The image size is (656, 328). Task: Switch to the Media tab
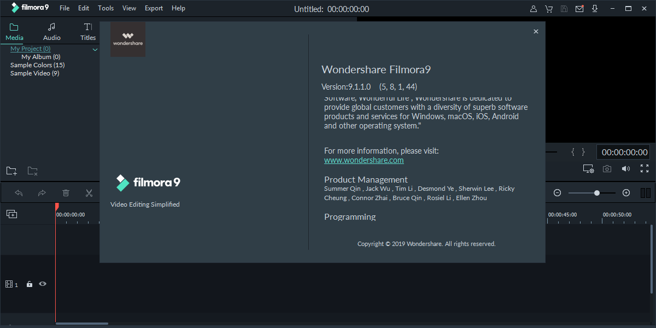tap(14, 32)
